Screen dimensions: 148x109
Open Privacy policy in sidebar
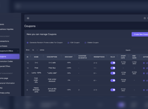pyautogui.click(x=5, y=93)
